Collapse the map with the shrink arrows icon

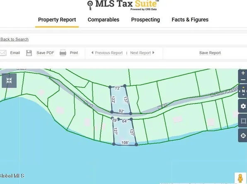point(9,80)
